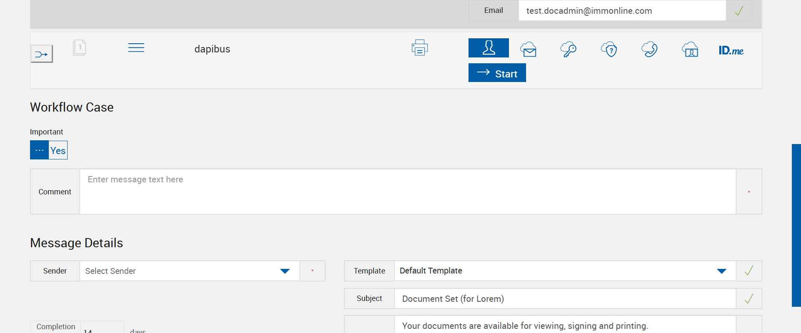Screen dimensions: 801x333
Task: Click the printer icon
Action: click(420, 48)
